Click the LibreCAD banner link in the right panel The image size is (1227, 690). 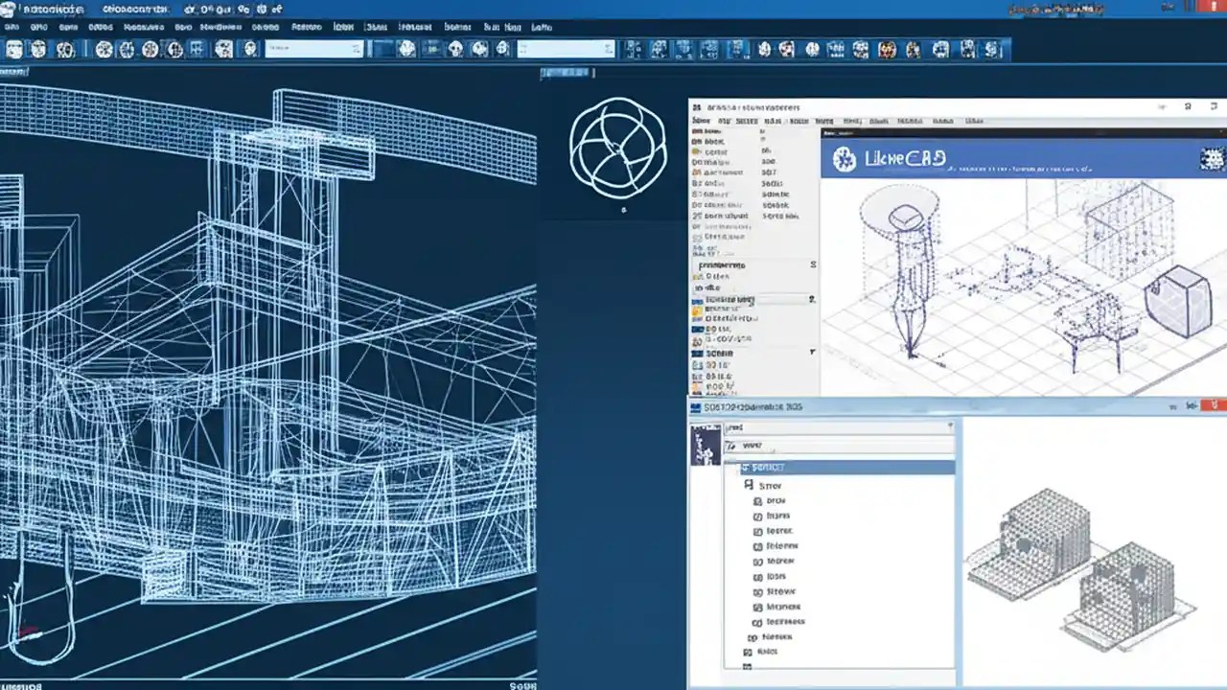click(906, 158)
